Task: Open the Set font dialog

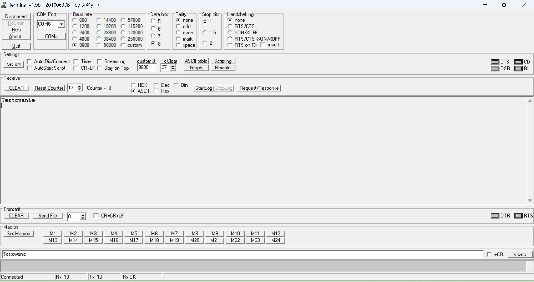Action: click(14, 64)
